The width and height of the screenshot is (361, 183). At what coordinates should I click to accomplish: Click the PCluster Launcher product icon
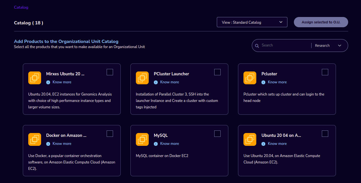[142, 78]
